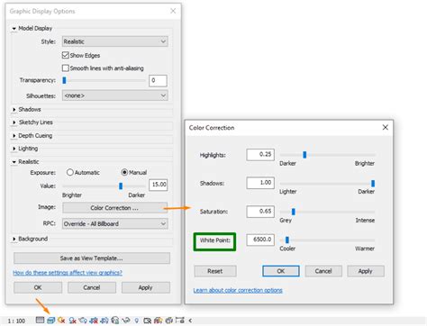
Task: Click the Color Correction button
Action: click(114, 208)
